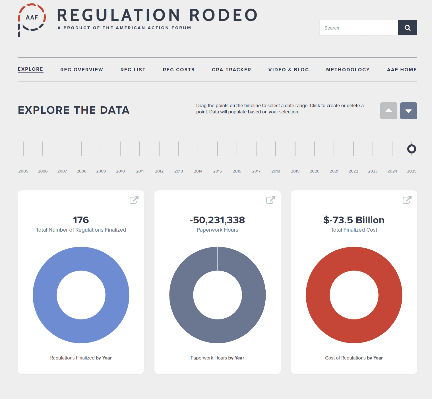The image size is (432, 399).
Task: Click the 2025 timeline handle point
Action: pos(412,149)
